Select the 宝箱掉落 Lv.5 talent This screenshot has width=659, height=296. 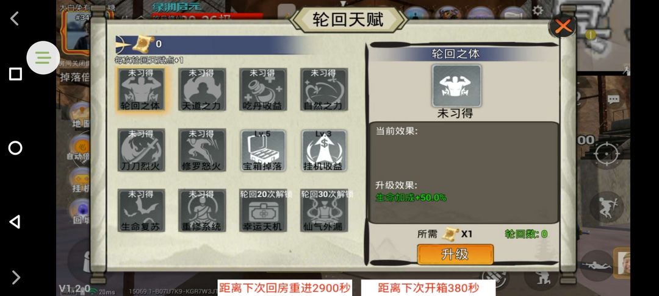pyautogui.click(x=263, y=150)
